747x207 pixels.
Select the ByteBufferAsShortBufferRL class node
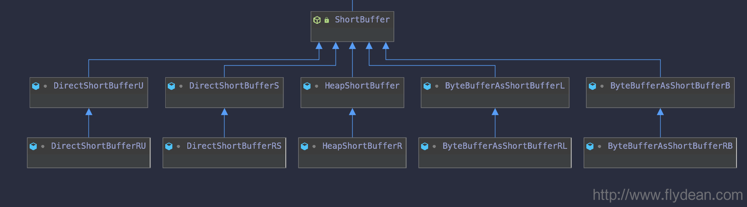(495, 153)
